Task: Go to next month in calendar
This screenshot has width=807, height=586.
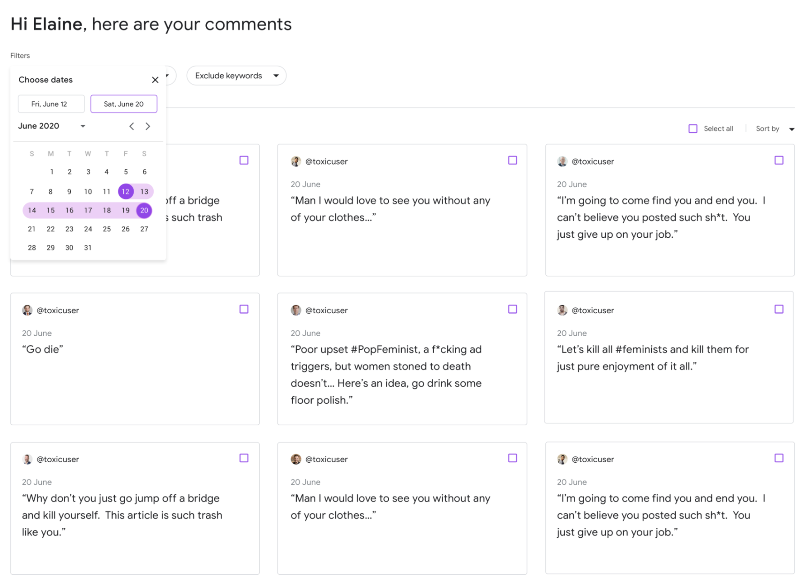Action: [148, 126]
